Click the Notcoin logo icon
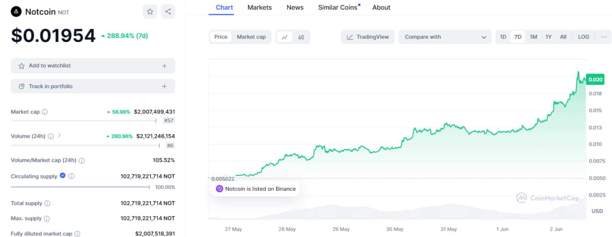The height and width of the screenshot is (237, 612). (16, 11)
